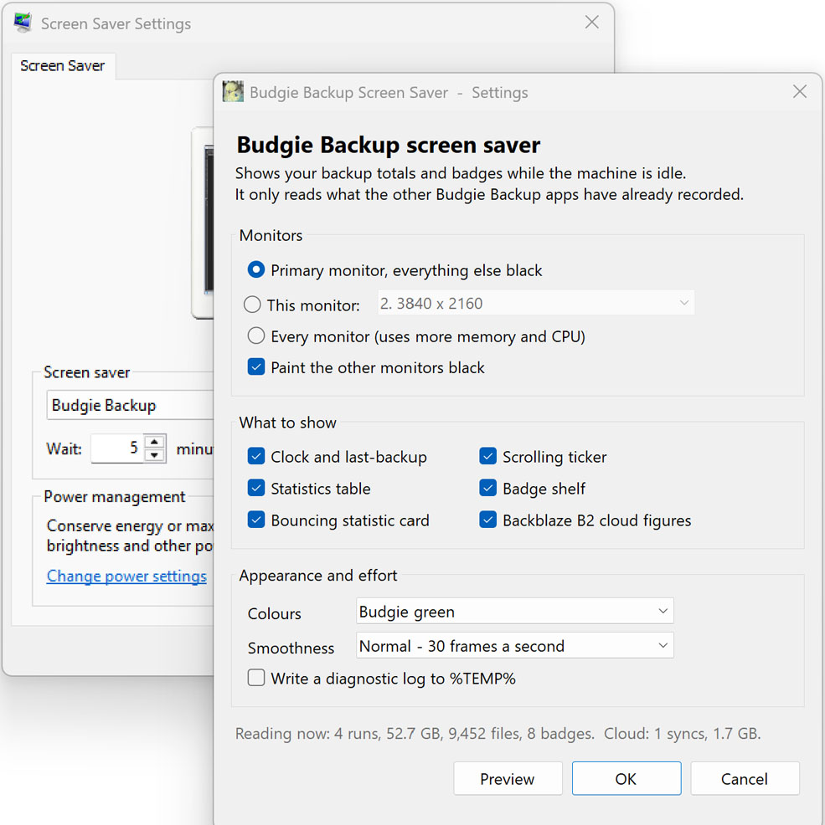Click the 'Colours' label text
825x825 pixels.
click(275, 613)
